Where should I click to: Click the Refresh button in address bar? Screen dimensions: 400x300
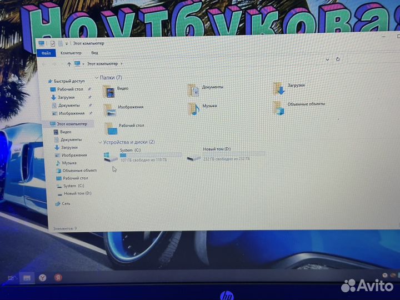click(x=338, y=59)
